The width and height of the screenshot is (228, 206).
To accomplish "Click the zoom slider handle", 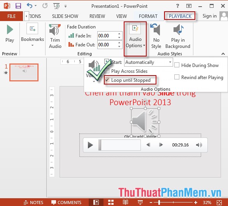I will (159, 202).
